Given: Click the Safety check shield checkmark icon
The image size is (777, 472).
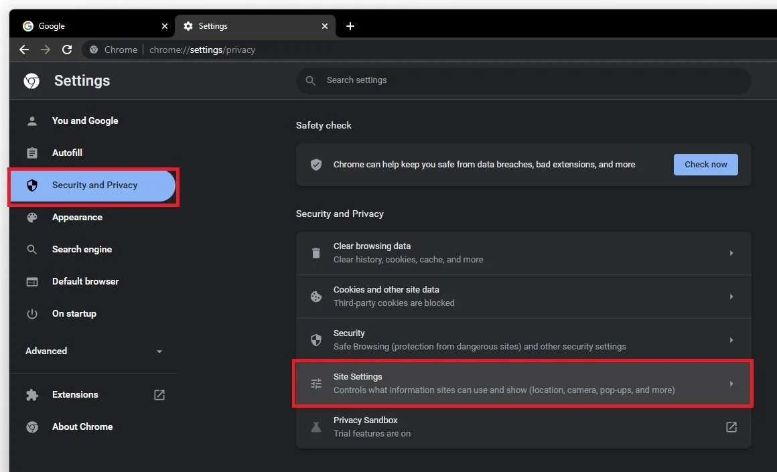Looking at the screenshot, I should click(316, 165).
